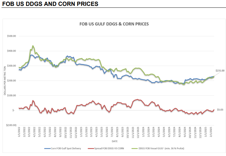Click the $231.00 data label
This screenshot has height=156, width=226.
[x=220, y=71]
